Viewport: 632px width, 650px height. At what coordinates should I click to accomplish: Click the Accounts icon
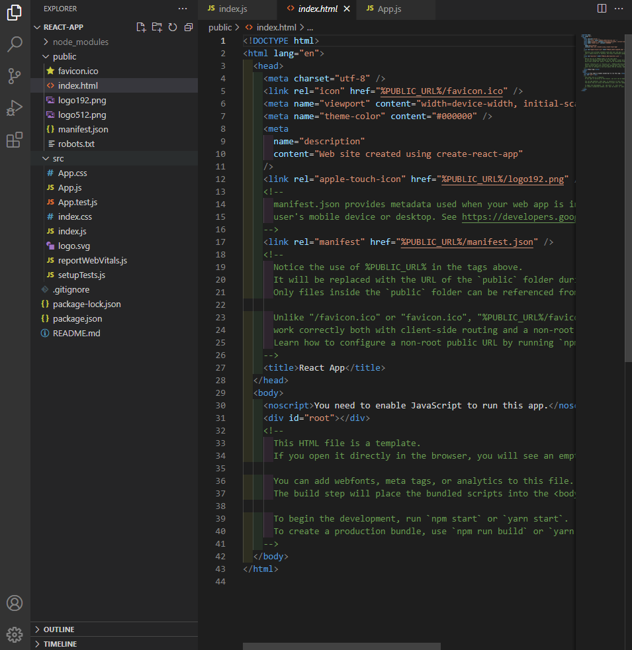[15, 603]
